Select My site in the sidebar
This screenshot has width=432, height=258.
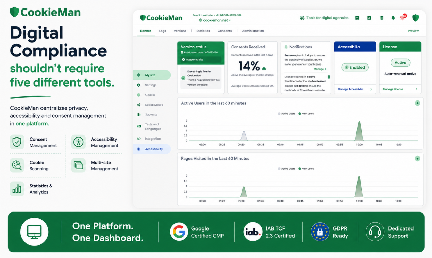click(x=152, y=75)
